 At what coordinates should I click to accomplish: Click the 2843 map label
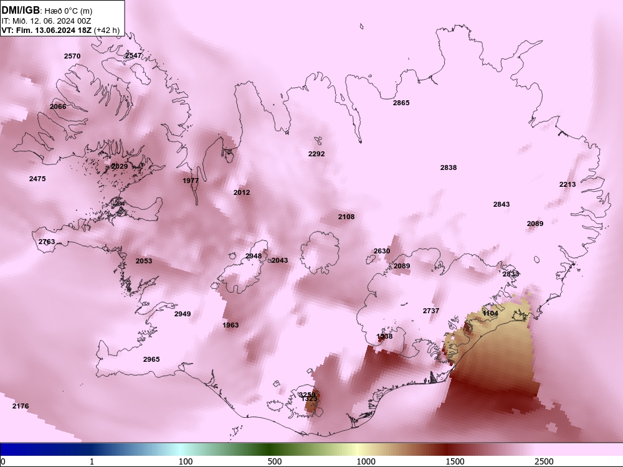502,204
